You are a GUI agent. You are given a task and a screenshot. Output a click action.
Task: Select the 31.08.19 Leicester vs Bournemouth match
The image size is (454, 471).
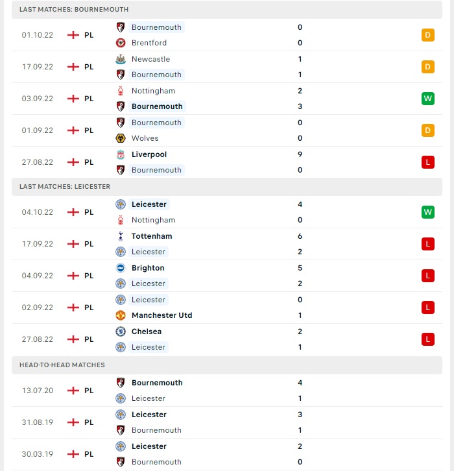click(227, 422)
